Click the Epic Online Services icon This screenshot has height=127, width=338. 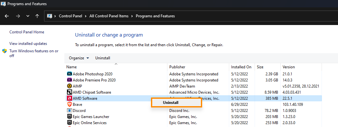point(69,123)
